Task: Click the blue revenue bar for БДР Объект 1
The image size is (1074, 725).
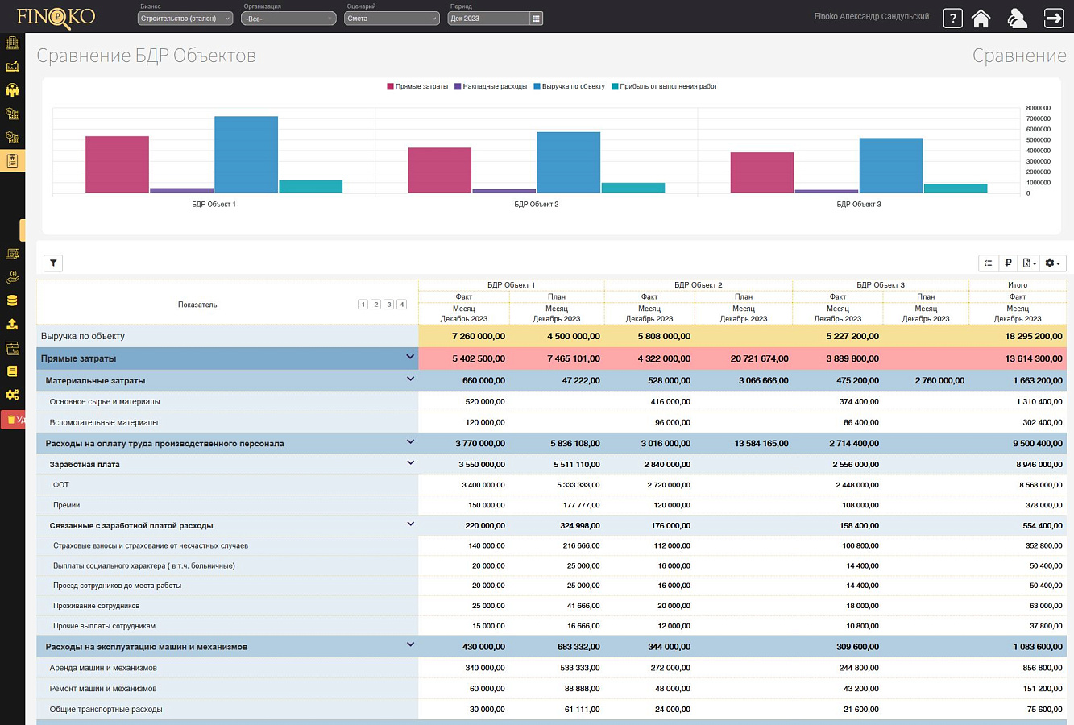Action: (246, 155)
